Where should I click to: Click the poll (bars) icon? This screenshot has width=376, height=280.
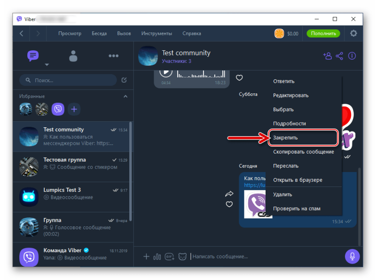point(157,257)
